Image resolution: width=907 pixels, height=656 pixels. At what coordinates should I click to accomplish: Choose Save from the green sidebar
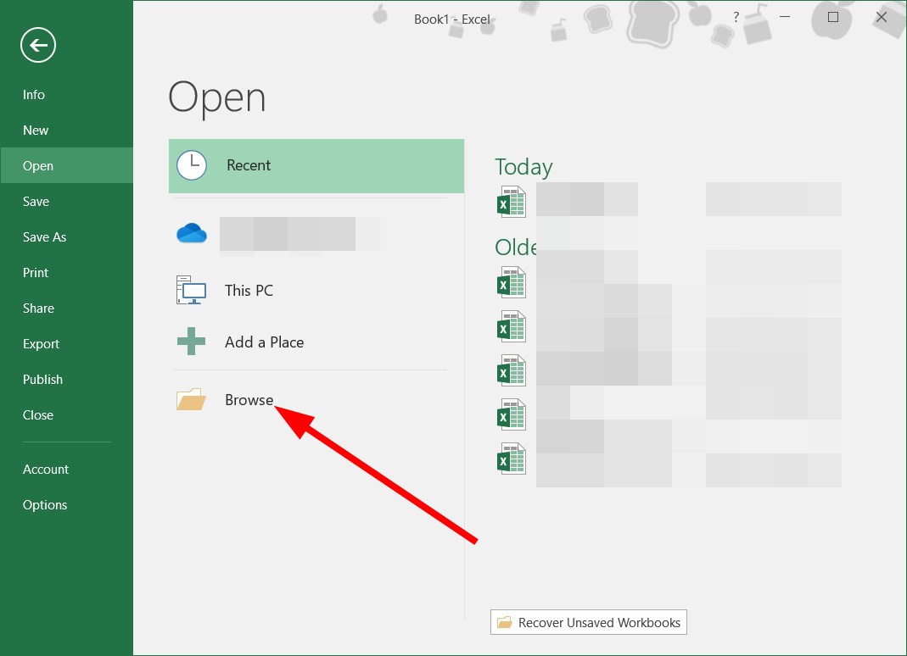pos(36,202)
